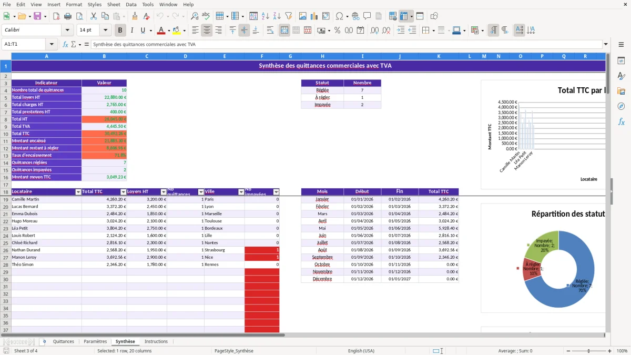Increase indent icon

pyautogui.click(x=401, y=30)
